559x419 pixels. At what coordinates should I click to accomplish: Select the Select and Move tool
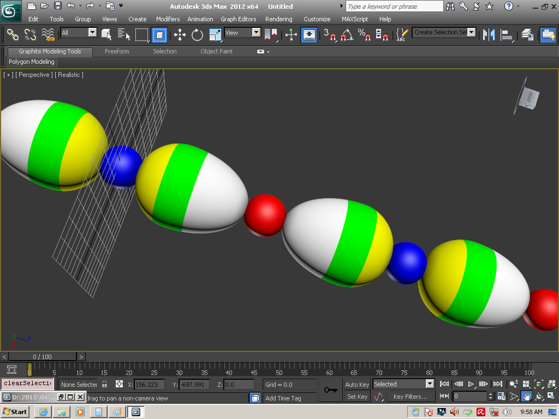coord(180,35)
